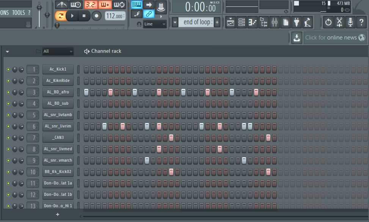
Task: Adjust the master volume slider
Action: pyautogui.click(x=39, y=7)
